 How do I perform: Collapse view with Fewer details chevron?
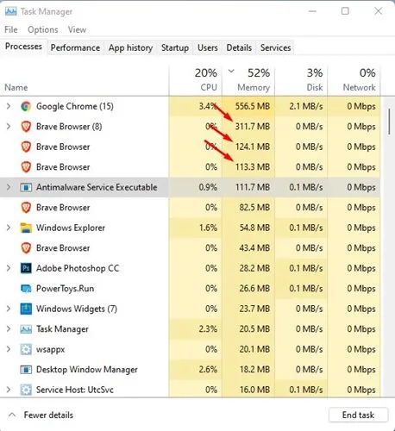point(12,415)
